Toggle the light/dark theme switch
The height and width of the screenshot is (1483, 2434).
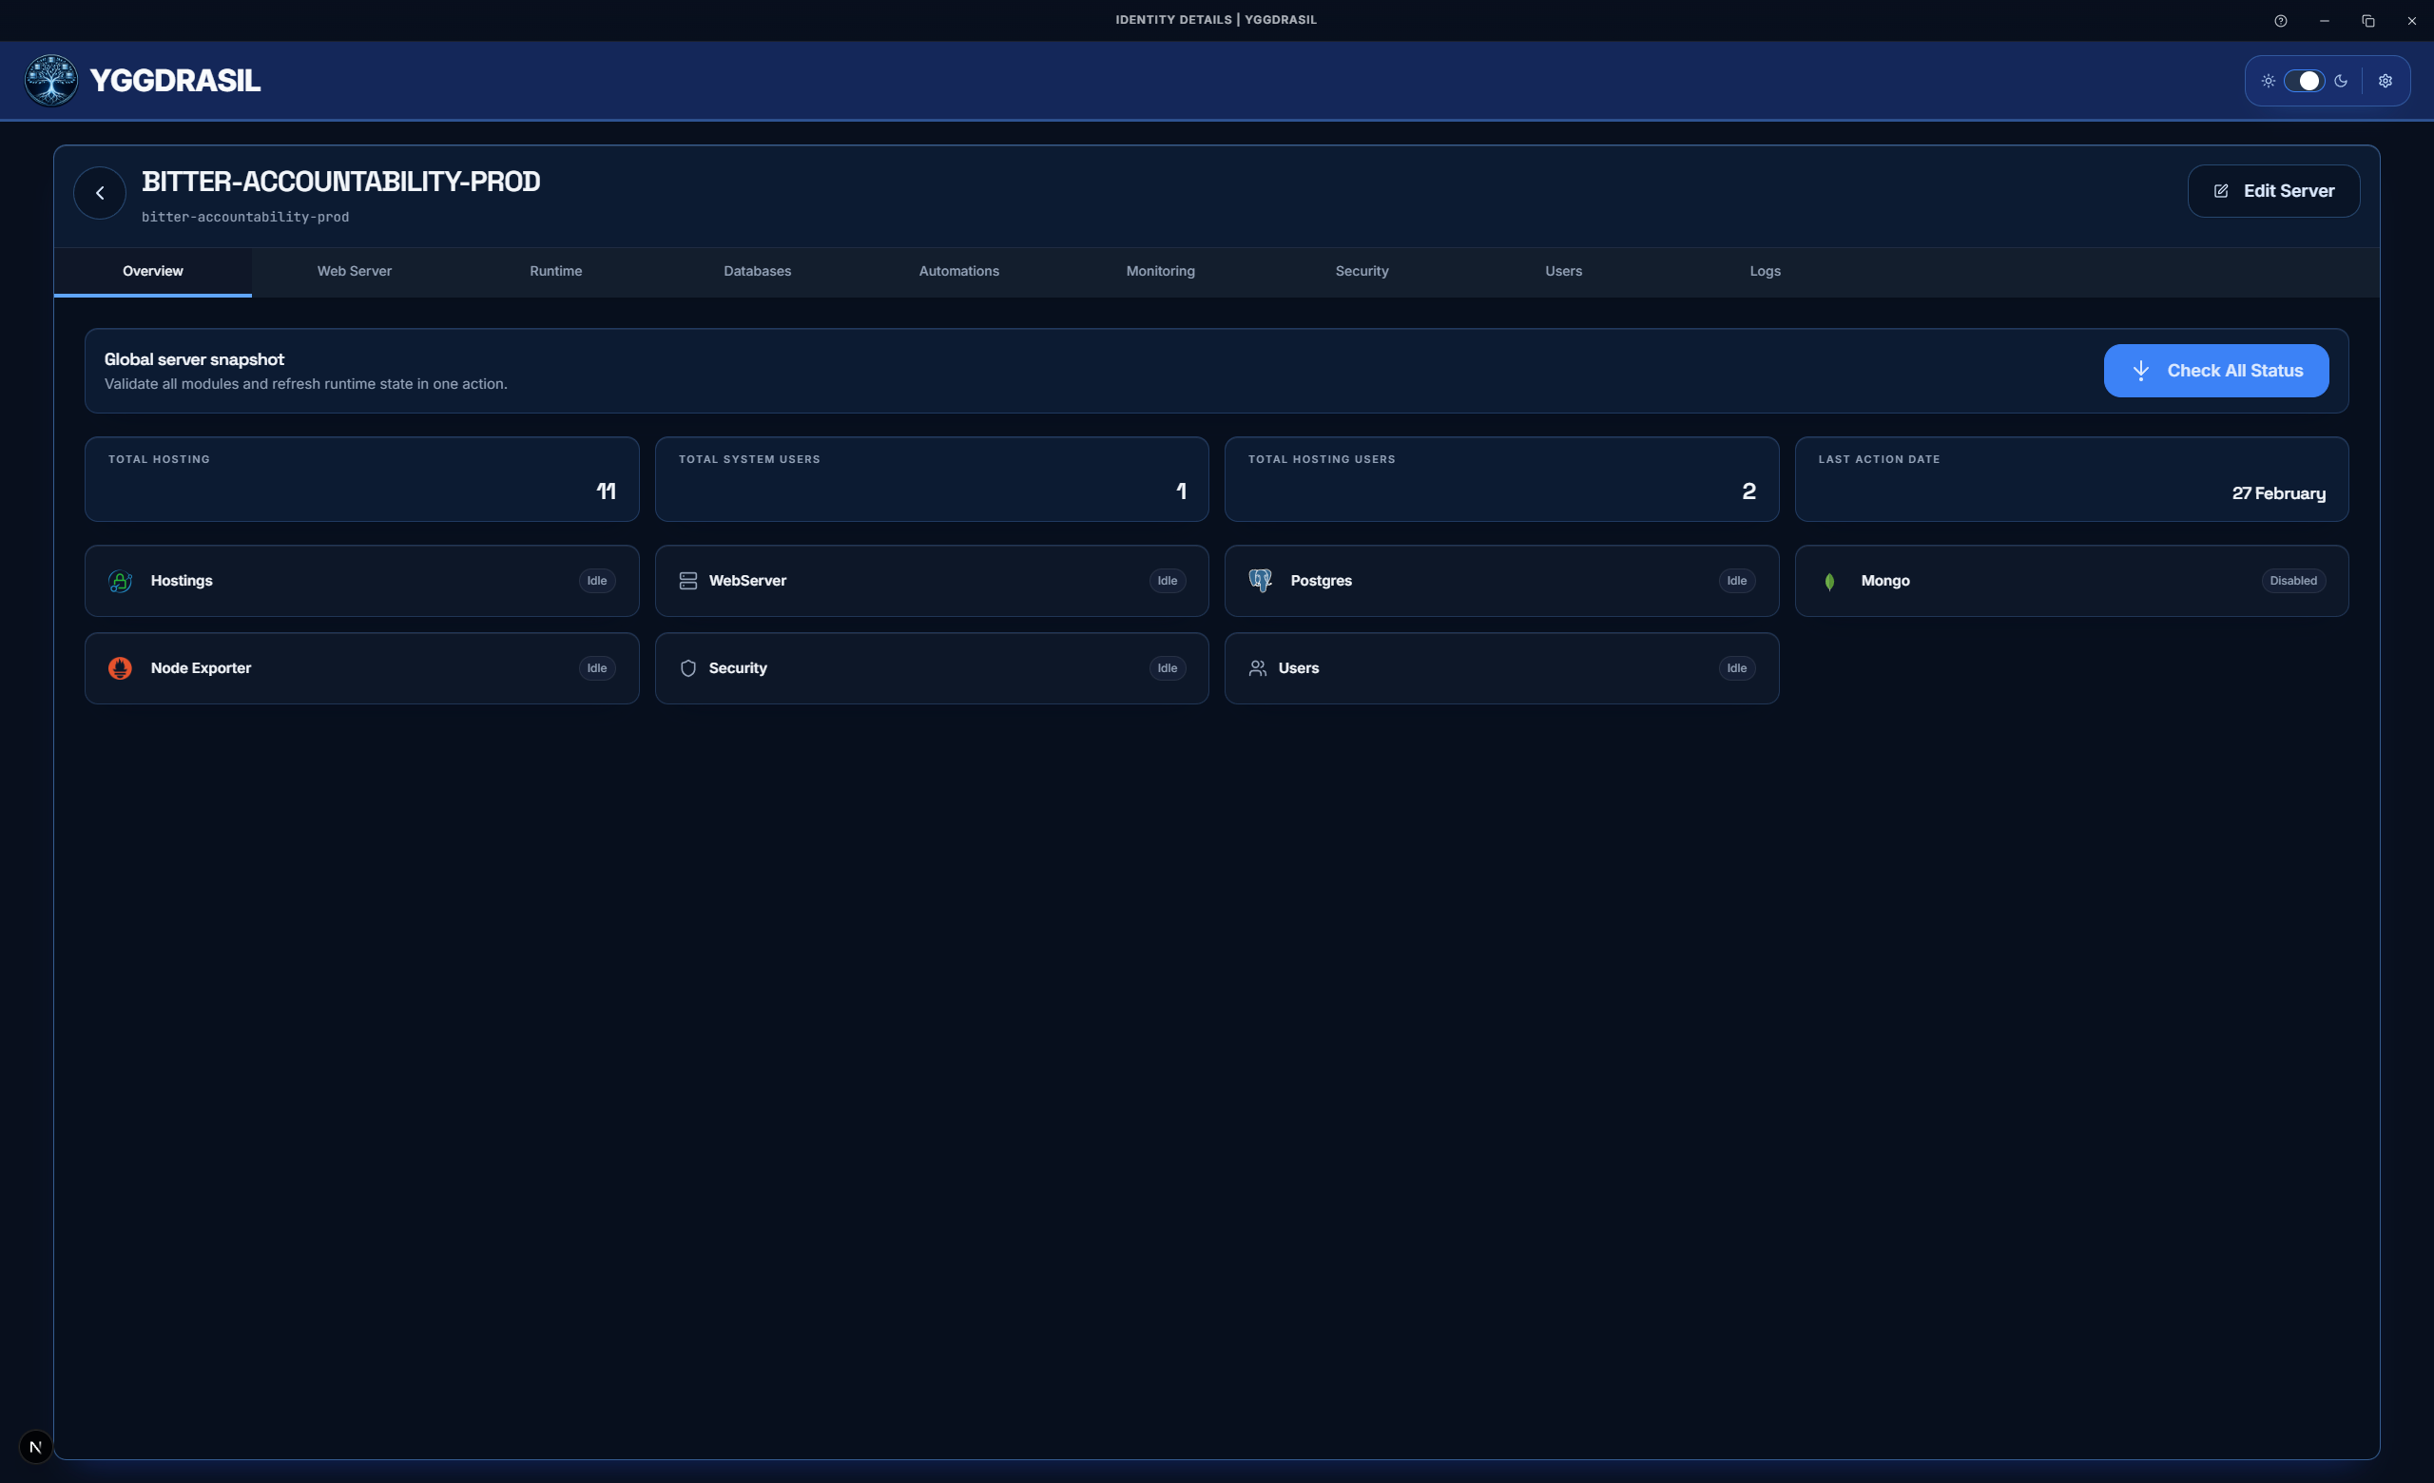[2306, 80]
